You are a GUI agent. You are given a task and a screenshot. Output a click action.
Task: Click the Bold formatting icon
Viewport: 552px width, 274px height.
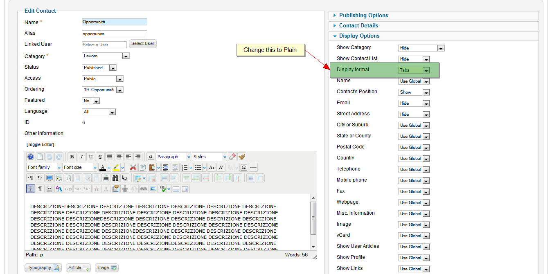[72, 157]
